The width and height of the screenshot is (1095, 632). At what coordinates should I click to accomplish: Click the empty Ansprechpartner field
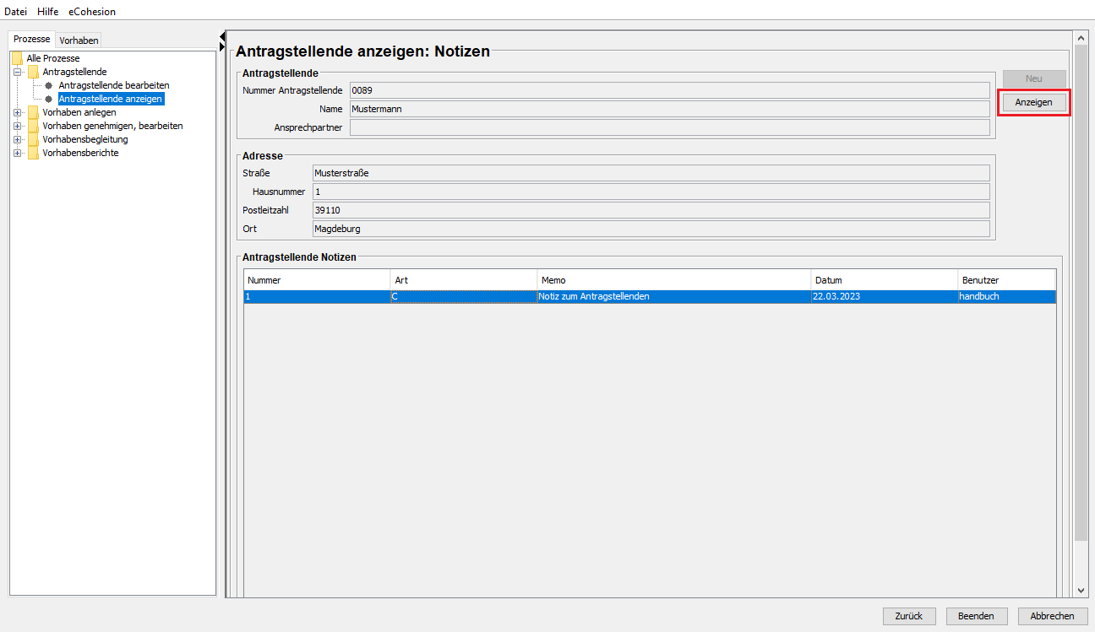(669, 127)
